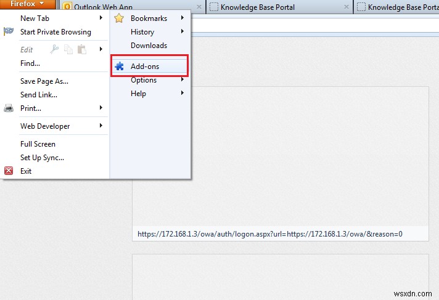Click the Cut scissors icon

[54, 49]
